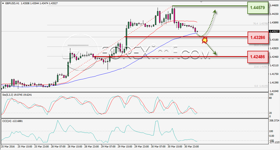Click the CCI(14) -122.6881 indicator label
The image size is (280, 150).
point(13,121)
